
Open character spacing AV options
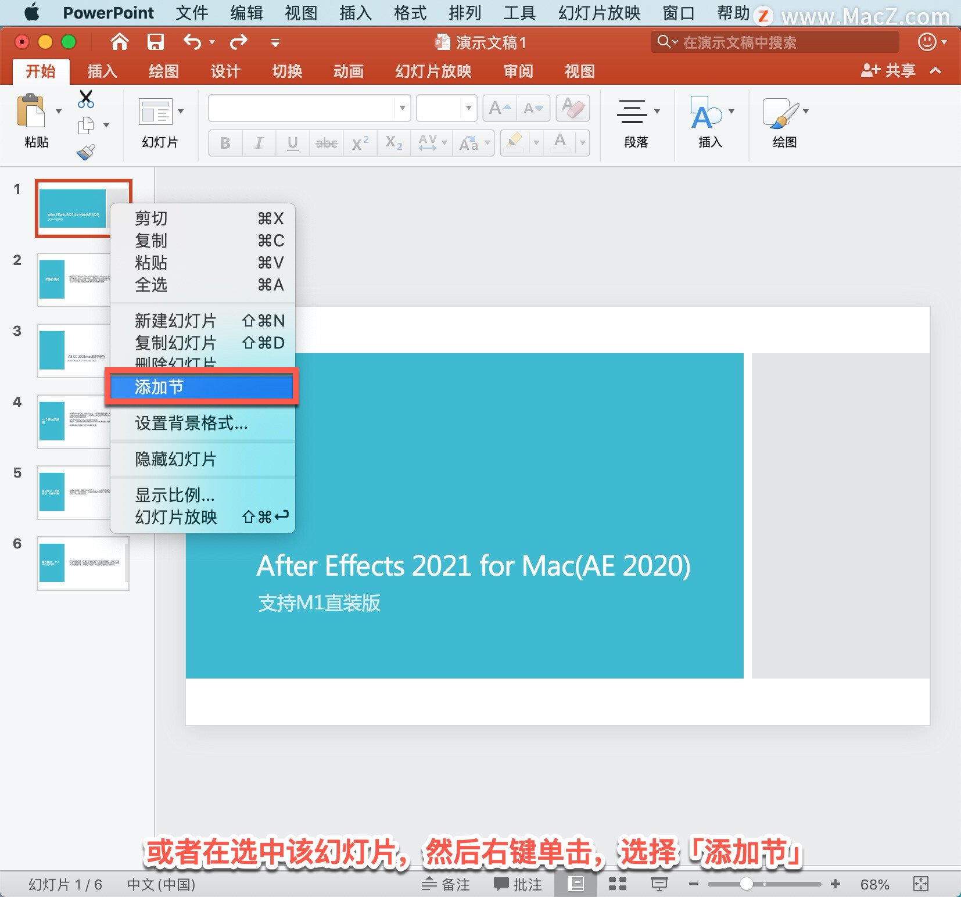pyautogui.click(x=432, y=143)
